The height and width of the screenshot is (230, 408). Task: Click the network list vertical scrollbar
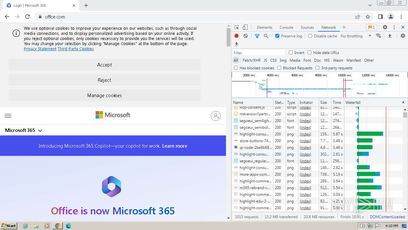coord(405,159)
